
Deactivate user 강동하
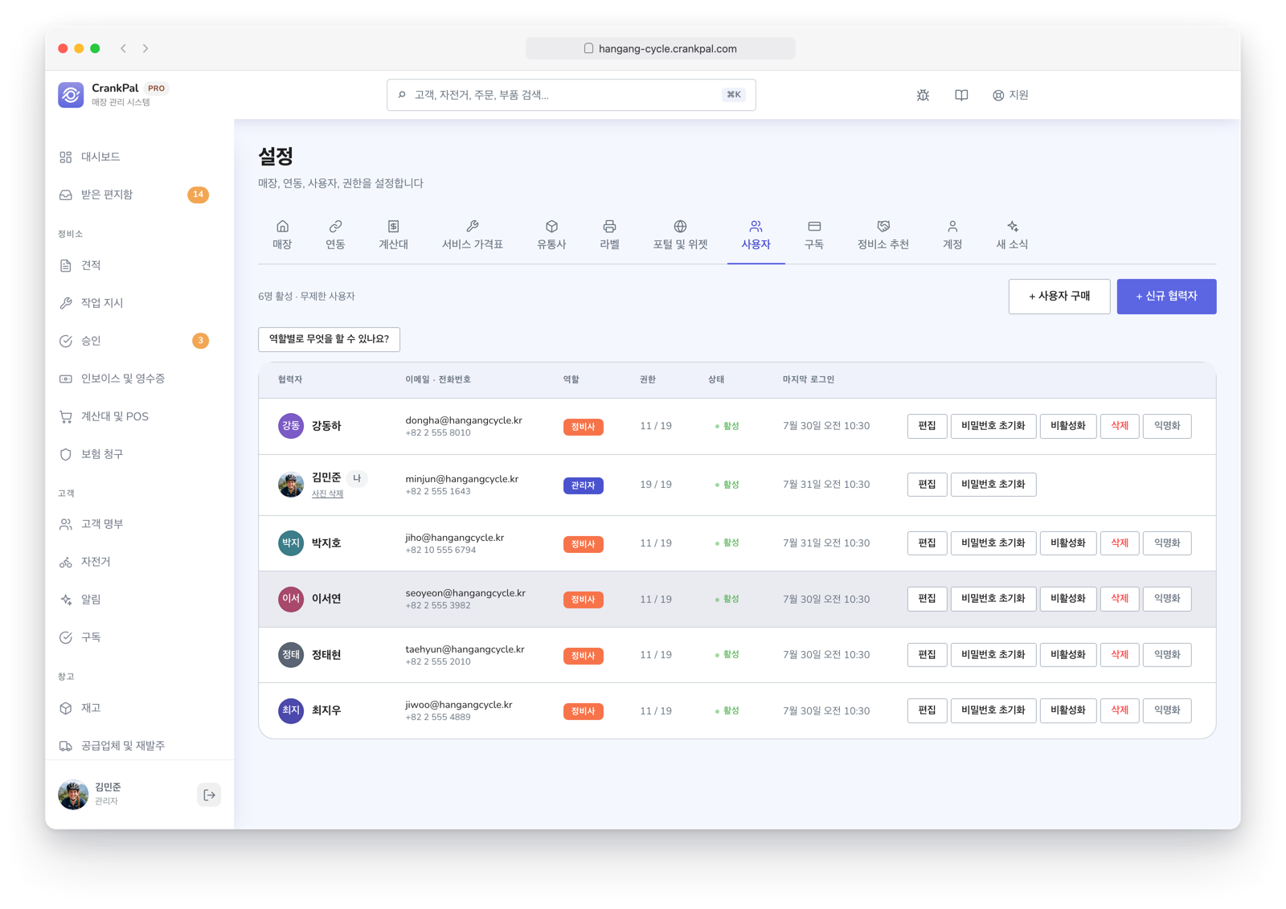click(x=1068, y=426)
